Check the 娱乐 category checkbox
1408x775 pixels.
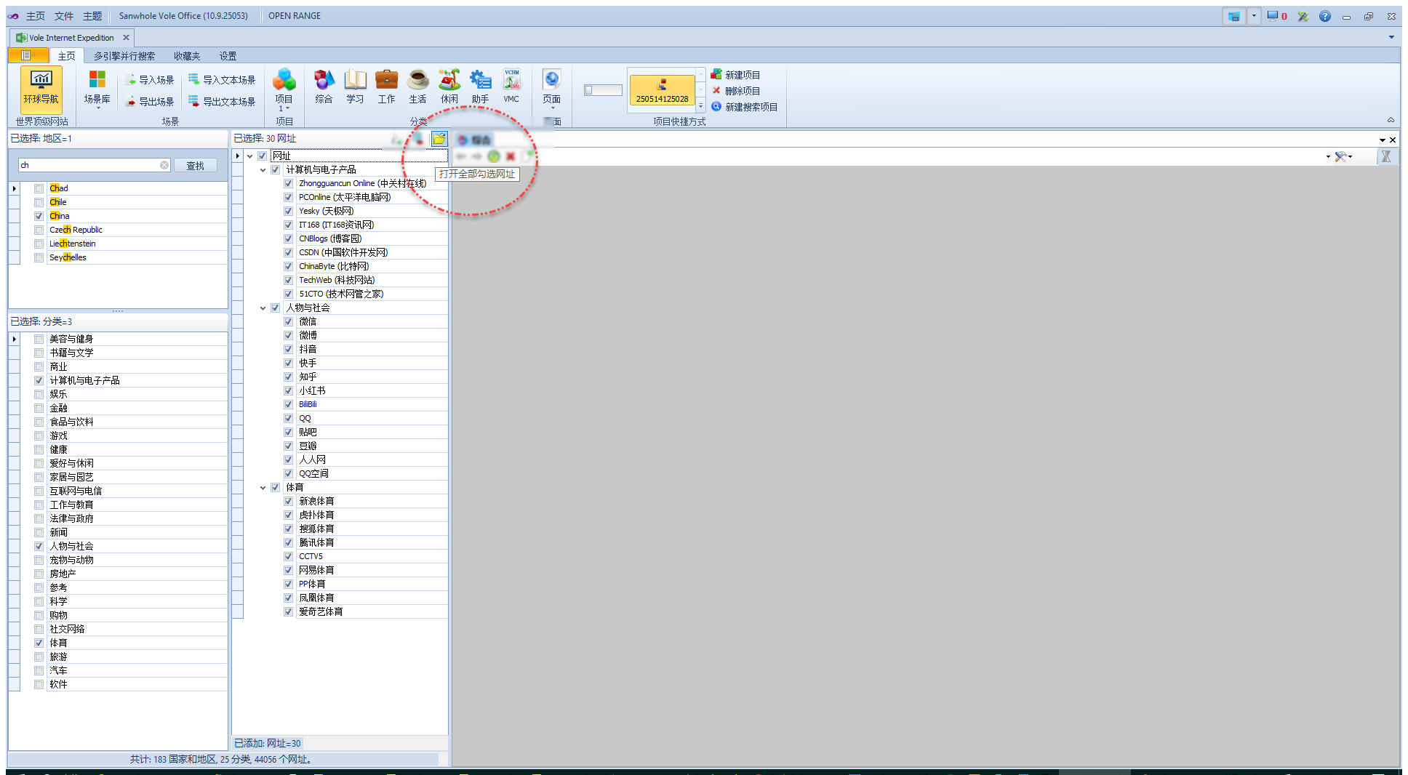point(39,394)
